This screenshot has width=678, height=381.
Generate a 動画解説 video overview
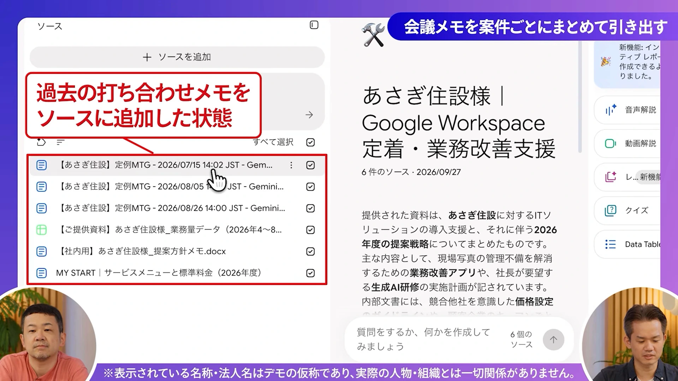tap(627, 144)
